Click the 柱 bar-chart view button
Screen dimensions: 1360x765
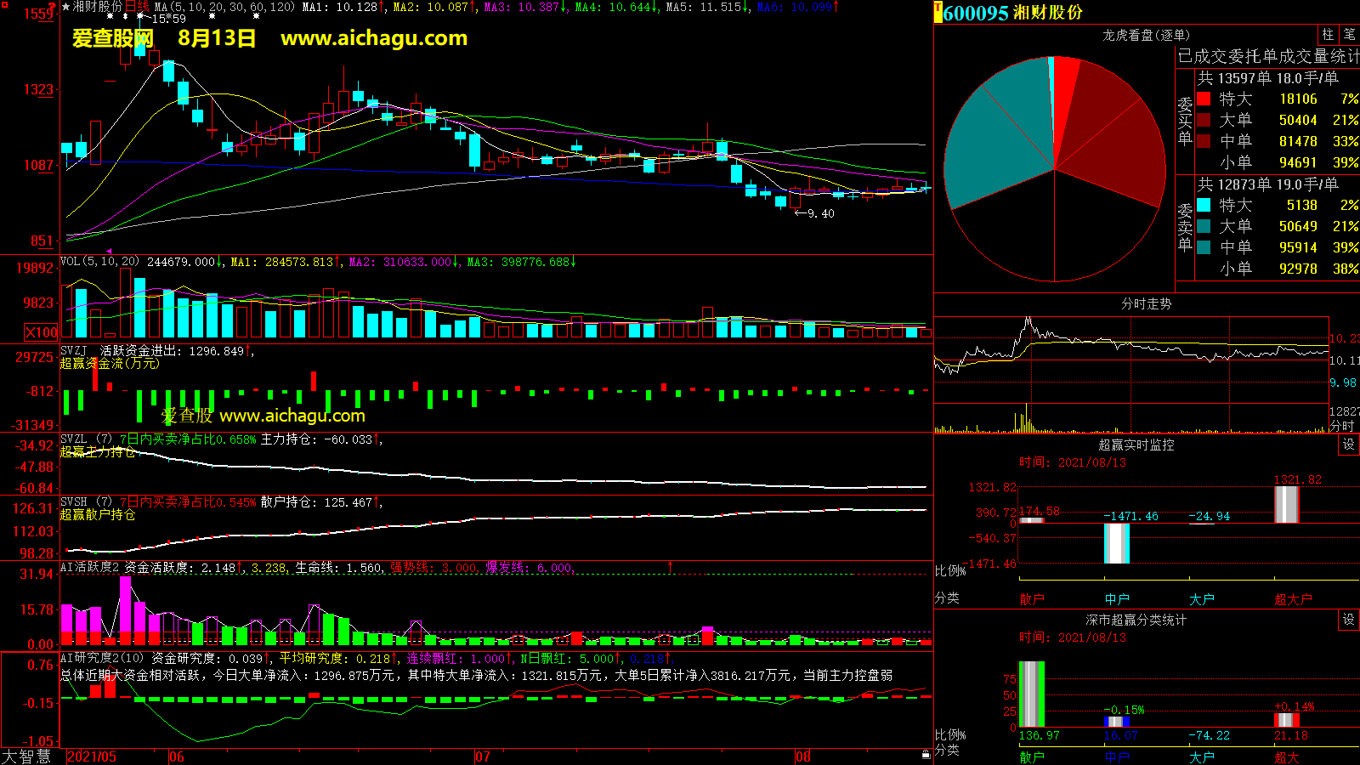pyautogui.click(x=1328, y=35)
